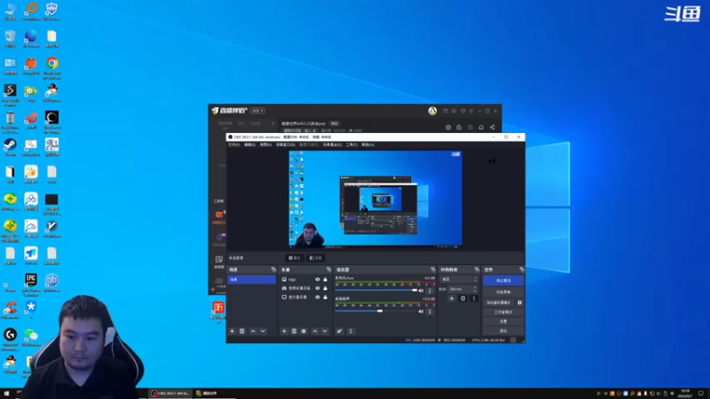
Task: Move source down with Sources panel down arrow
Action: pyautogui.click(x=325, y=331)
